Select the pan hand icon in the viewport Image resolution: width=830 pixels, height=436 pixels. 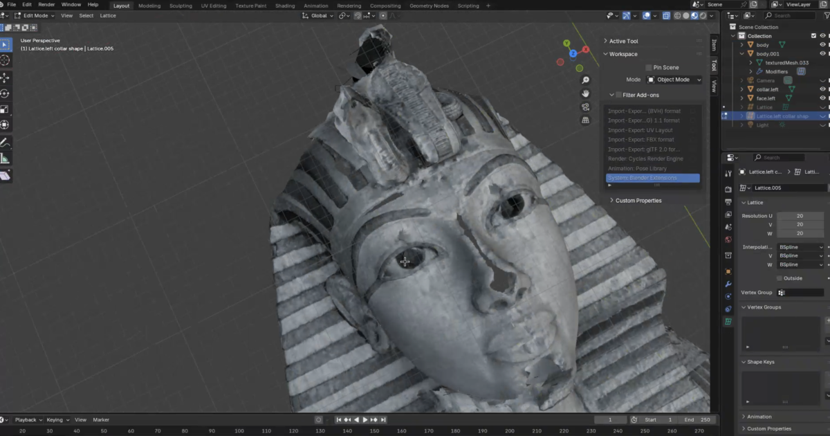pyautogui.click(x=586, y=93)
